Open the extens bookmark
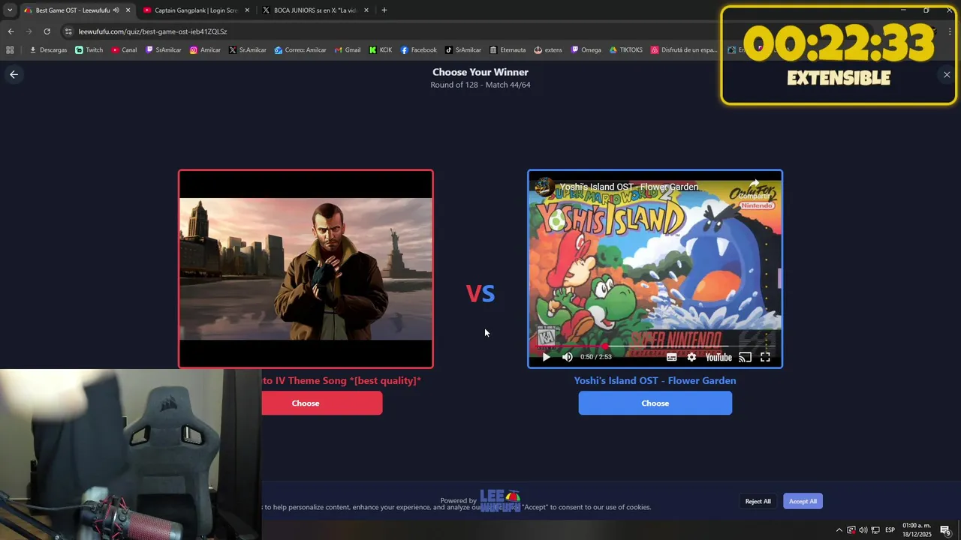 (x=548, y=50)
